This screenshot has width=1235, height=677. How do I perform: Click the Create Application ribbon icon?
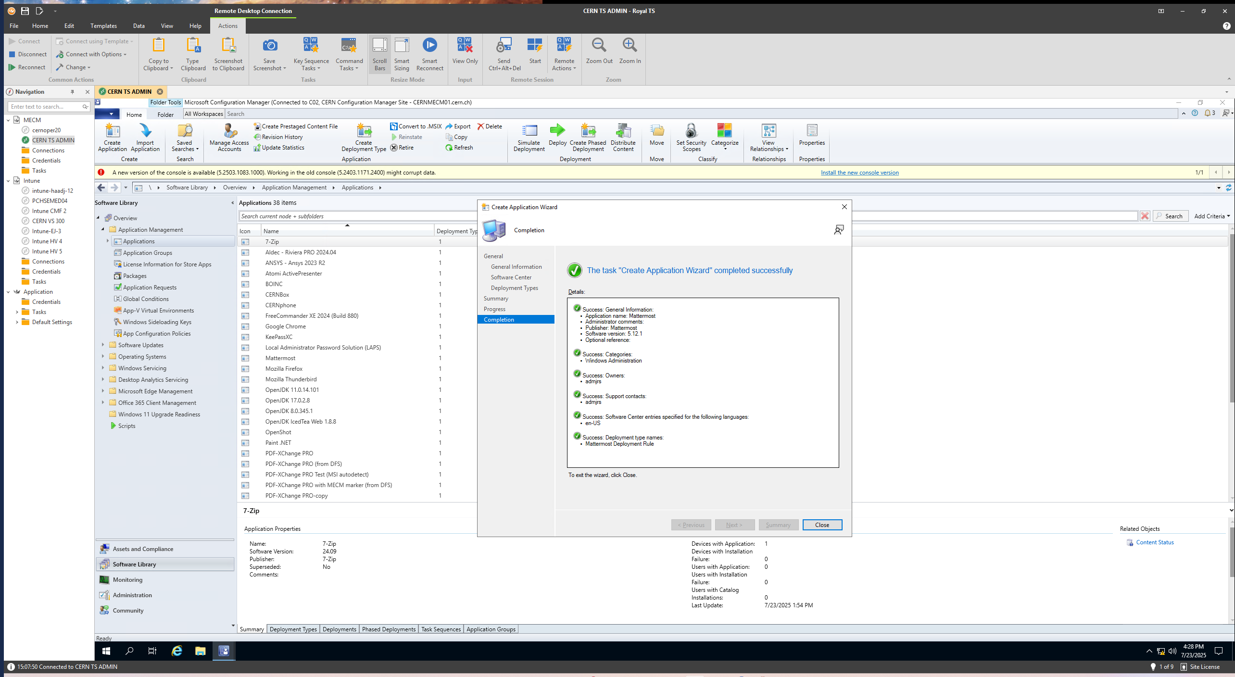click(112, 138)
